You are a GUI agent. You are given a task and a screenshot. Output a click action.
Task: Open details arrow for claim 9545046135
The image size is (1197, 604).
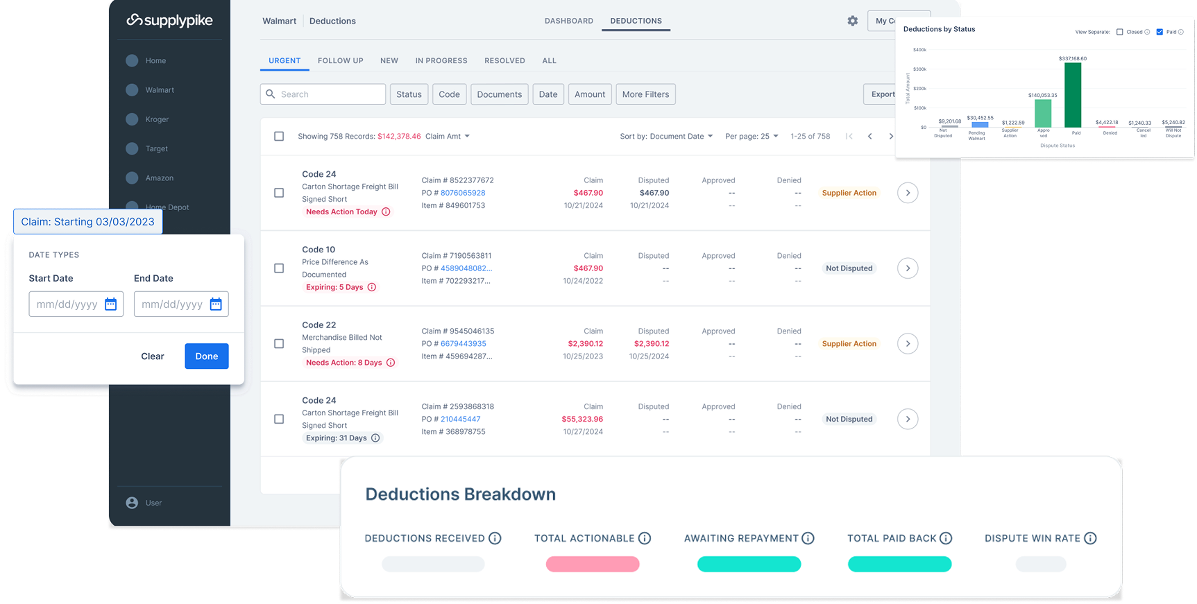908,344
